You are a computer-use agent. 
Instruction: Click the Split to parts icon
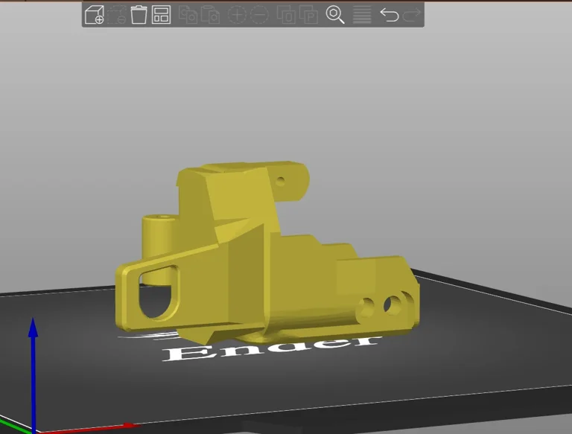308,15
